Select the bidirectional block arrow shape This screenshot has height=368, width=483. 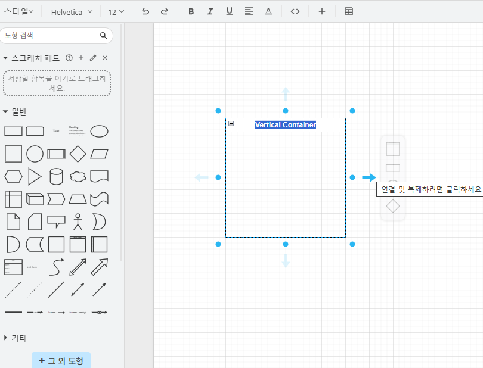[78, 267]
